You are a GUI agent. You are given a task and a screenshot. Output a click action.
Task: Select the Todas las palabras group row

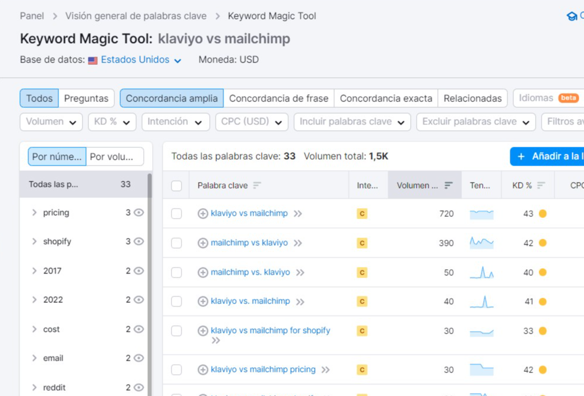coord(84,184)
